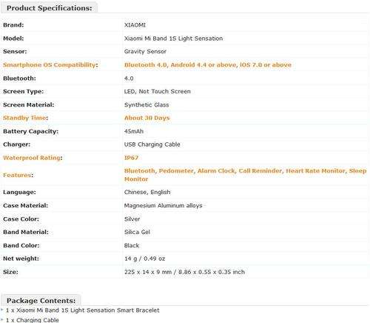Click the USB Charging Cable value
This screenshot has width=370, height=323.
tap(152, 144)
